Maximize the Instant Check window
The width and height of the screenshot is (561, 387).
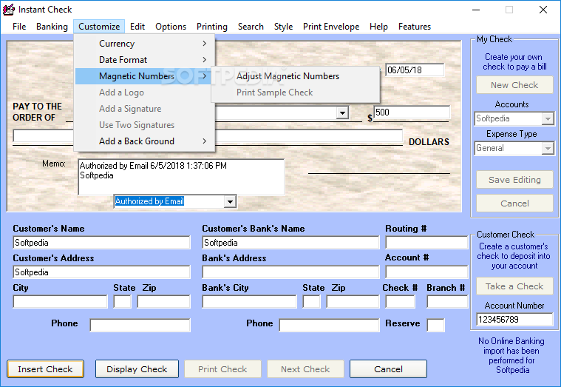pos(509,10)
